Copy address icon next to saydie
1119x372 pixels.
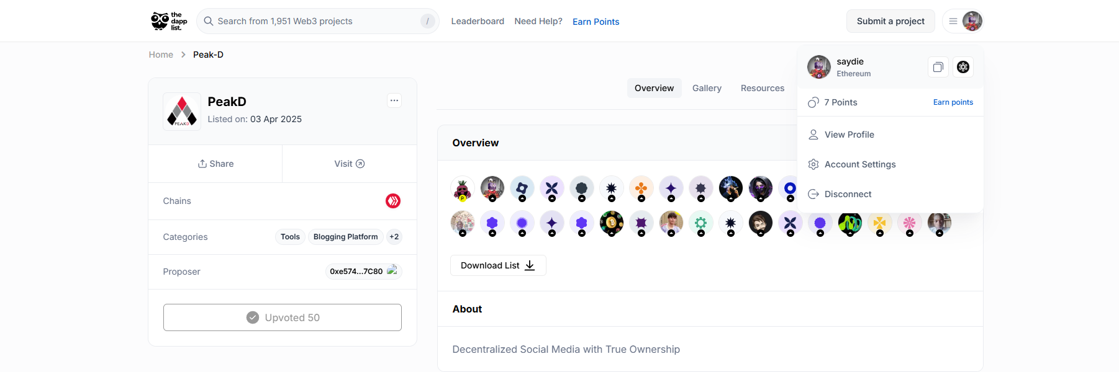pos(938,67)
